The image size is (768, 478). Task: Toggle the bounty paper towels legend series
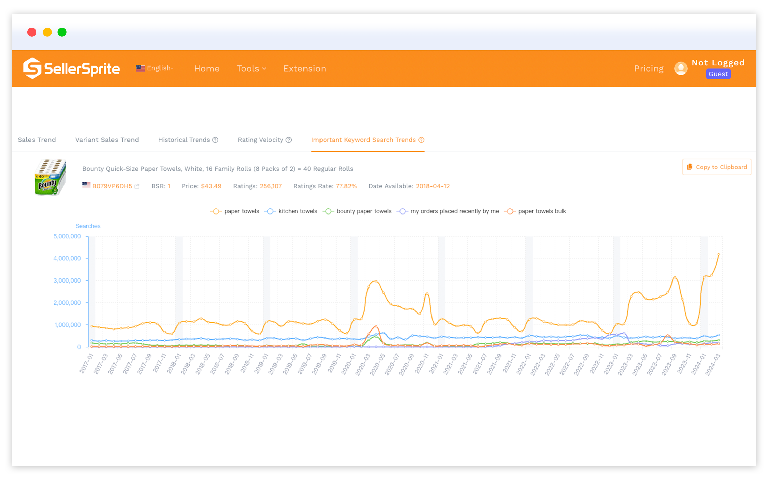357,211
